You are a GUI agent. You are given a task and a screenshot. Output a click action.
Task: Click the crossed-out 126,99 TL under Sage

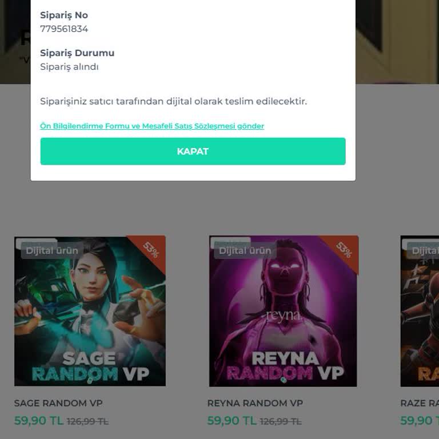(x=87, y=421)
